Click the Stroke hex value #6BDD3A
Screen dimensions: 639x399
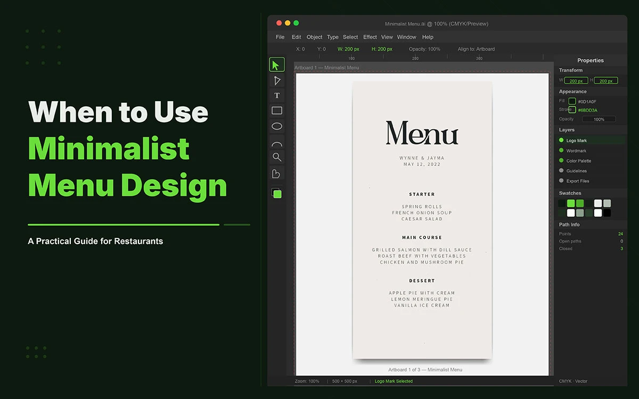(587, 110)
